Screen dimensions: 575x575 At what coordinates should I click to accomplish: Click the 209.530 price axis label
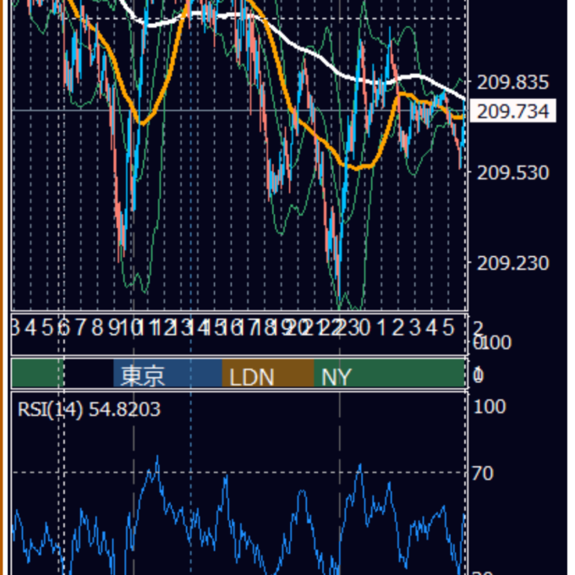pyautogui.click(x=512, y=172)
